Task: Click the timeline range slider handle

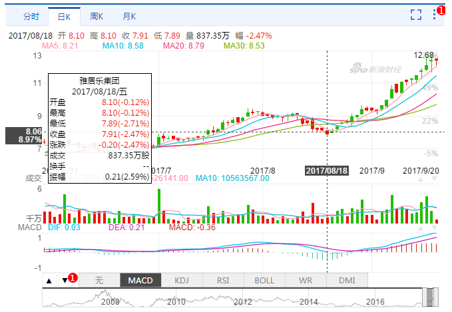Action: pos(431,295)
